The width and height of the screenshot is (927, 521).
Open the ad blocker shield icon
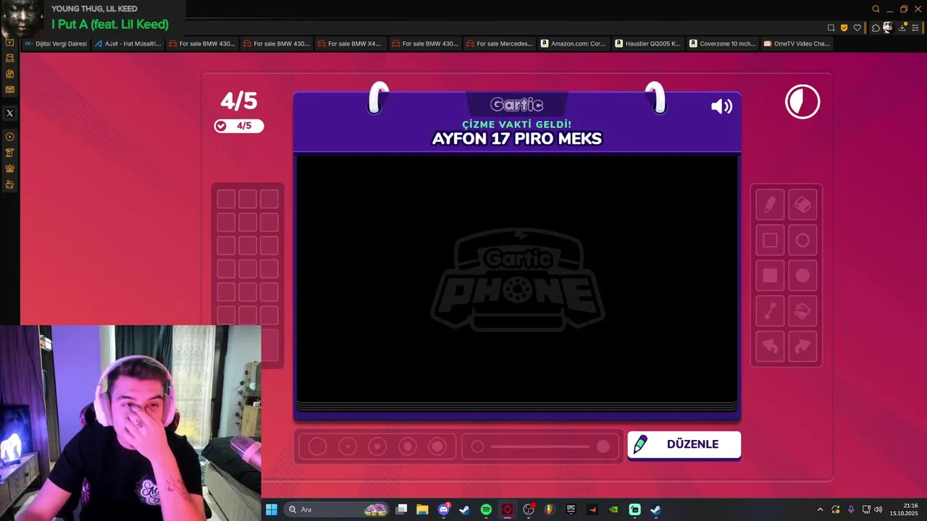click(x=844, y=27)
